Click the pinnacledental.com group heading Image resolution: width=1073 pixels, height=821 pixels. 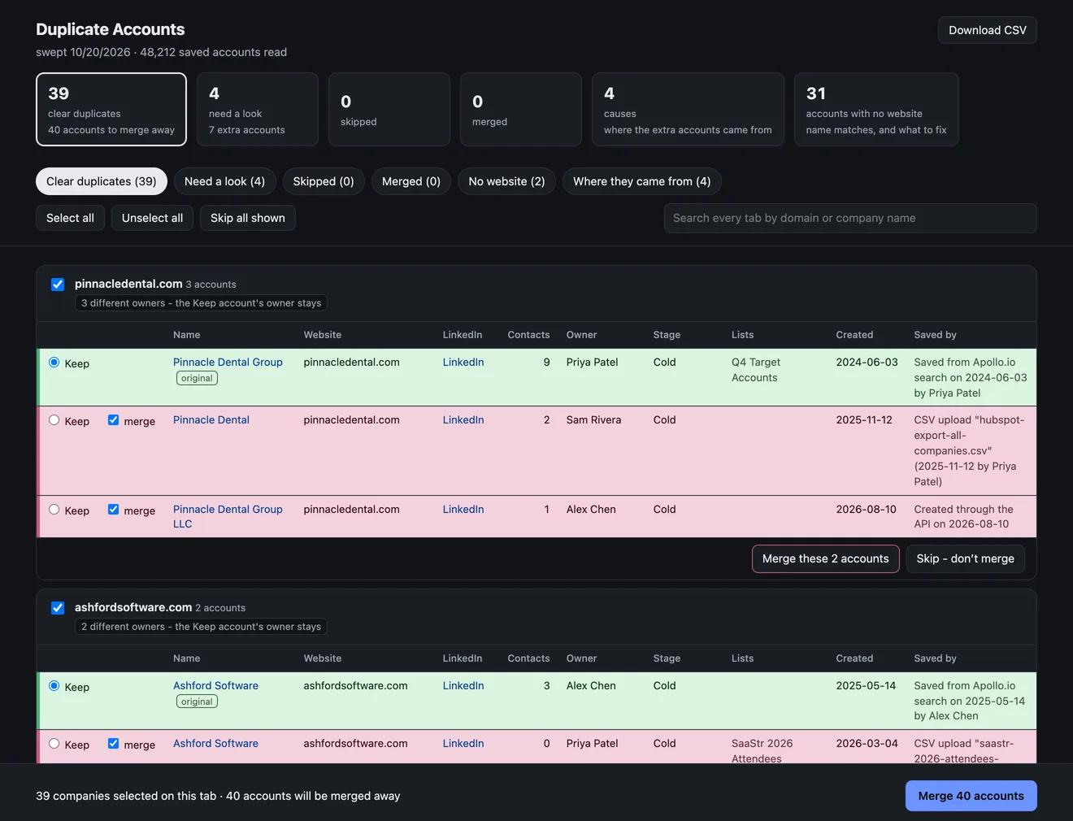coord(128,284)
